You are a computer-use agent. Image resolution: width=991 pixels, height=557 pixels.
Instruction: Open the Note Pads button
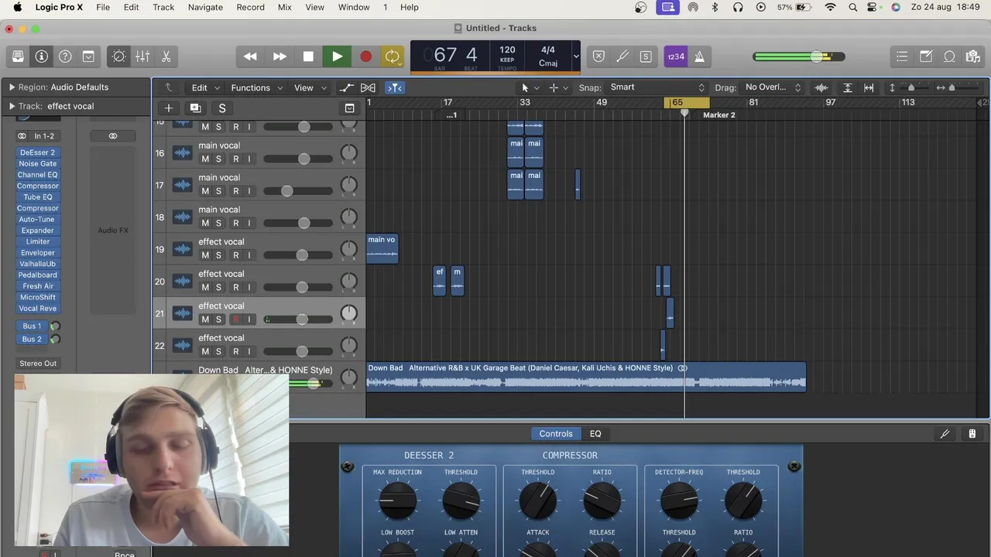pyautogui.click(x=926, y=56)
